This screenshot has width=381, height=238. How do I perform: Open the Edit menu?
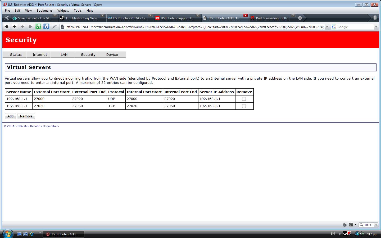(x=17, y=11)
